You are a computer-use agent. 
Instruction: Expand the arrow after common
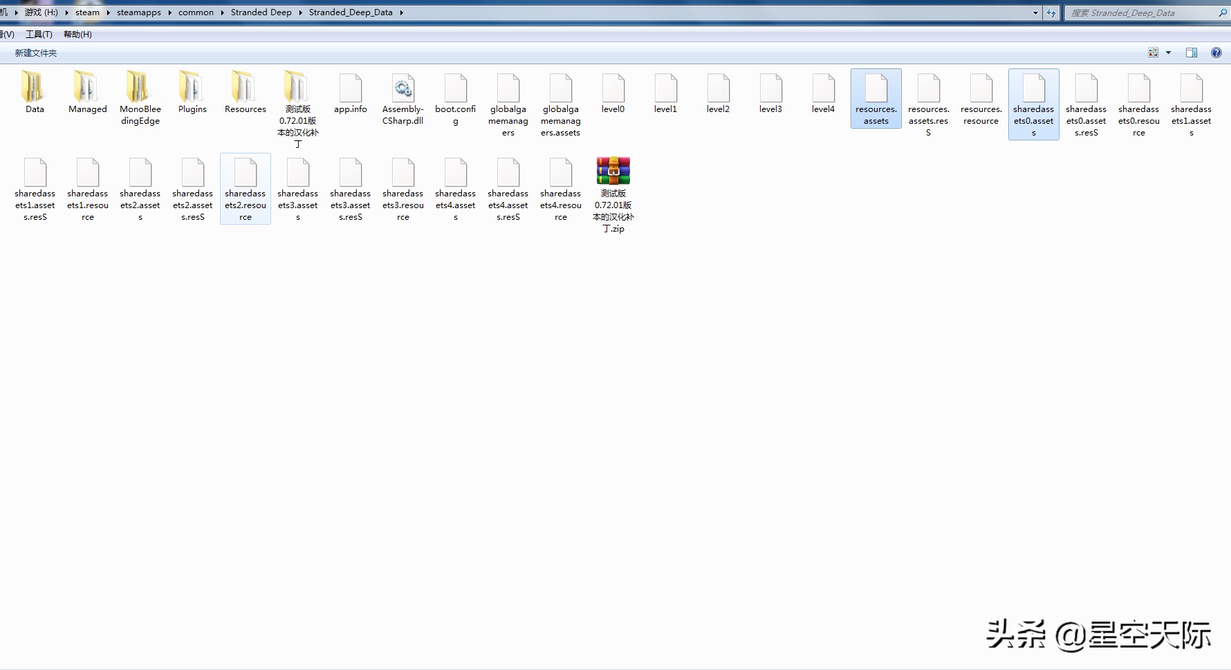(222, 12)
